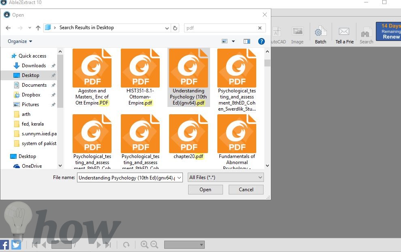Open the Documents folder
The height and width of the screenshot is (252, 401).
30,85
